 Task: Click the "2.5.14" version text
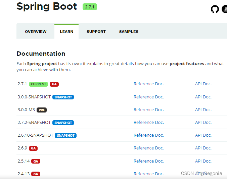pyautogui.click(x=24, y=161)
